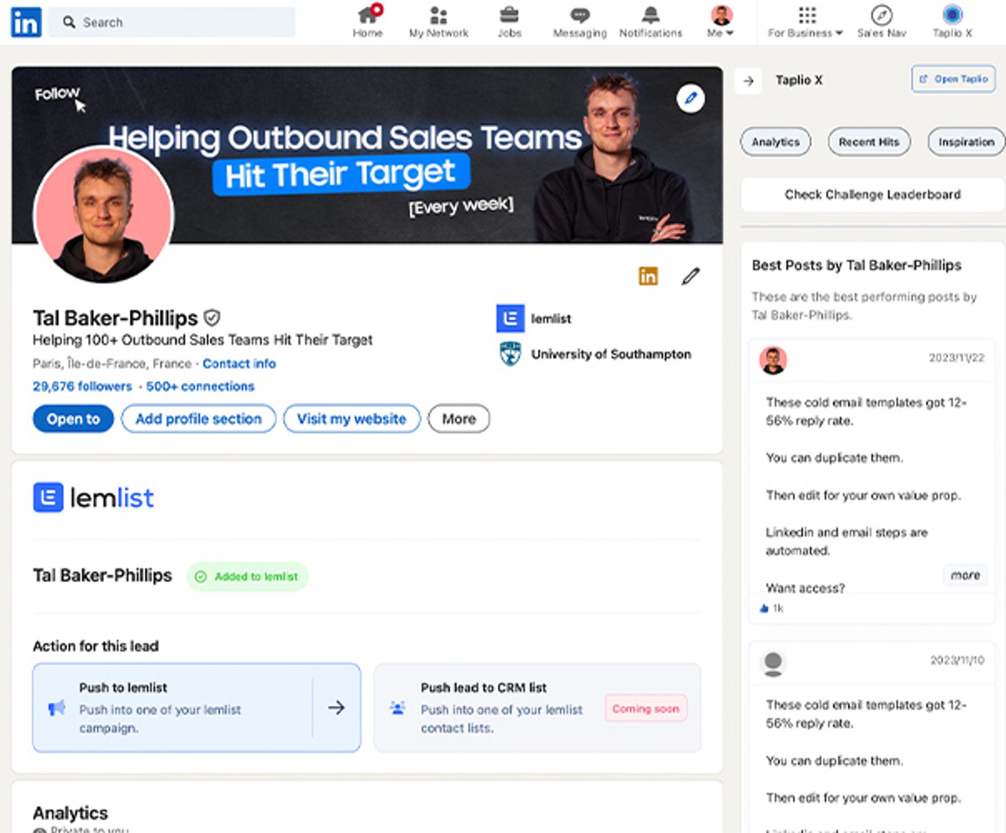Click the lemlist logo in the panel
The width and height of the screenshot is (1006, 833).
point(94,497)
